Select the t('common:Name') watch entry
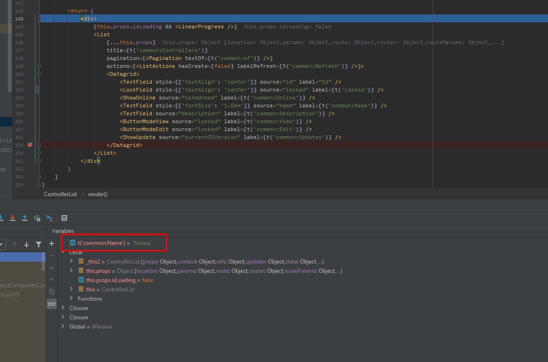 point(115,243)
